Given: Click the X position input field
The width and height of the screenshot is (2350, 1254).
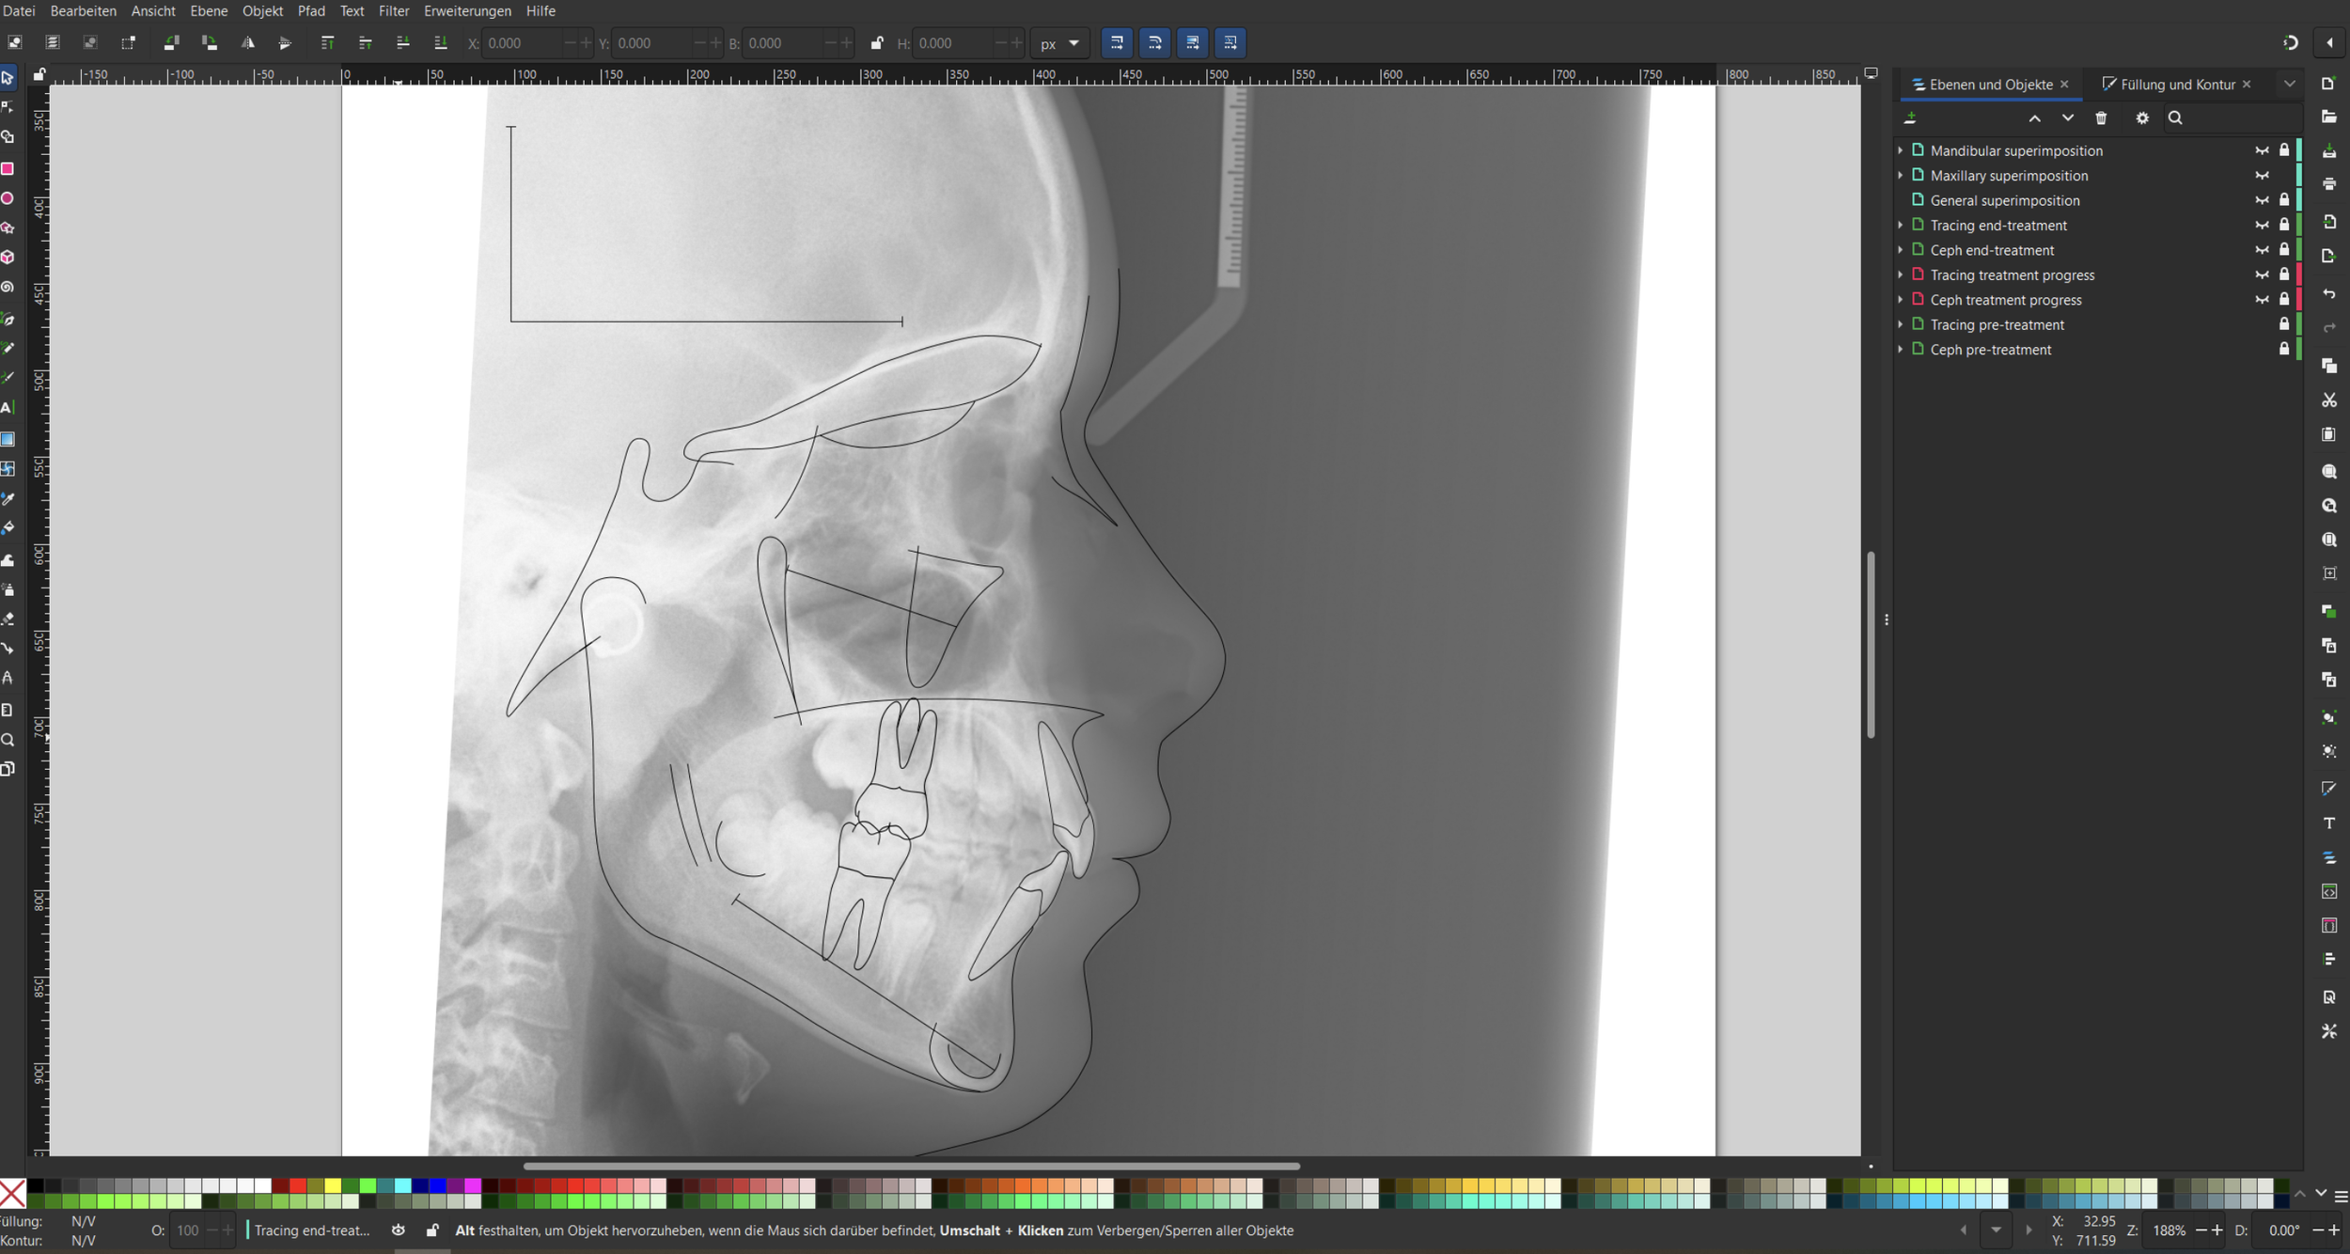Looking at the screenshot, I should tap(523, 43).
